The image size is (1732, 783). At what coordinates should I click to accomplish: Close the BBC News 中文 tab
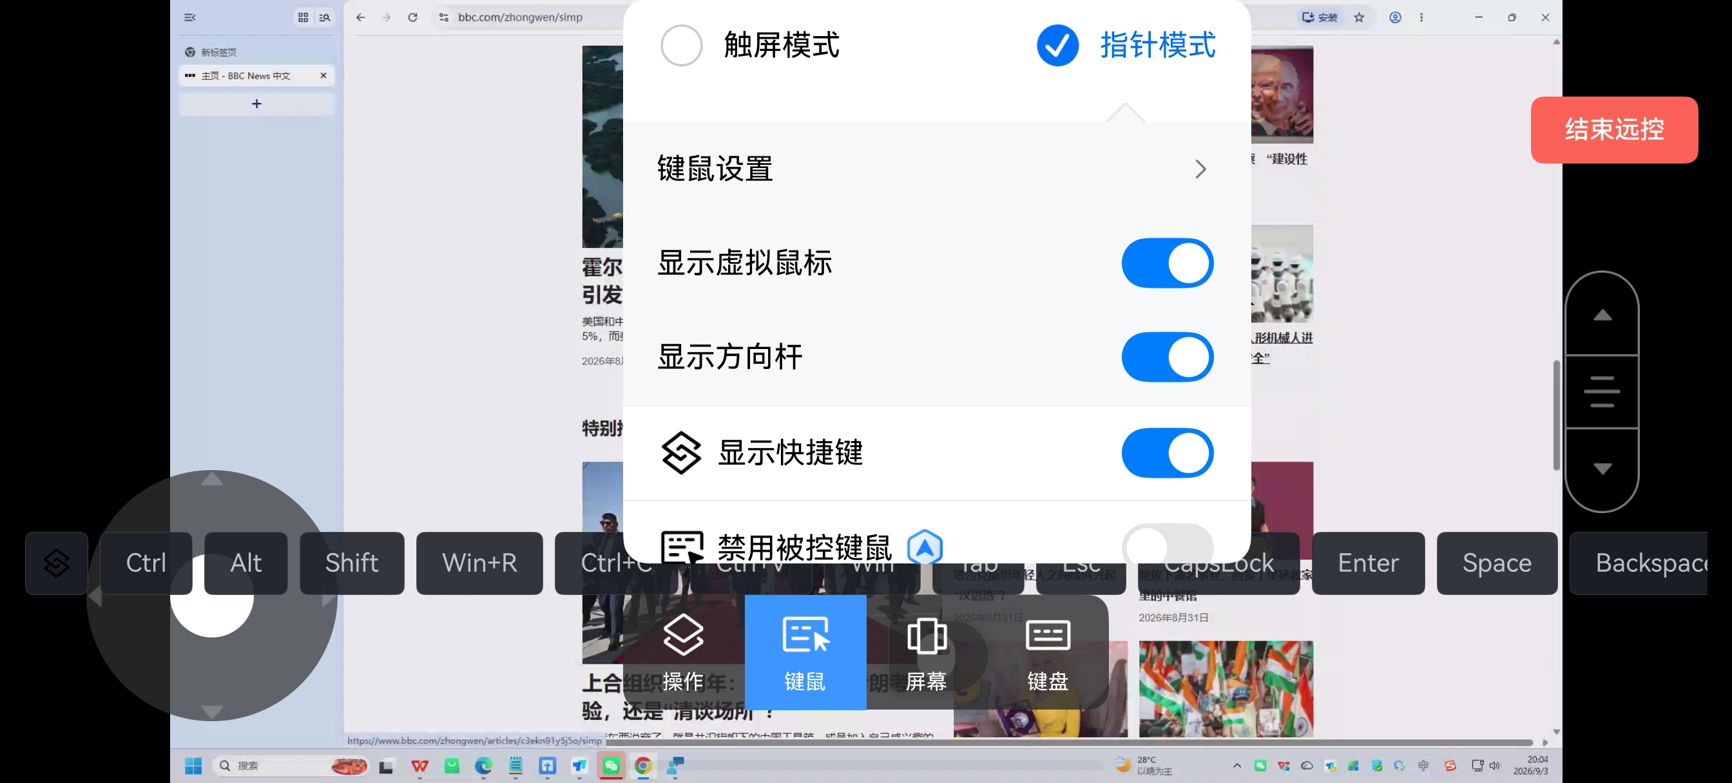point(323,75)
